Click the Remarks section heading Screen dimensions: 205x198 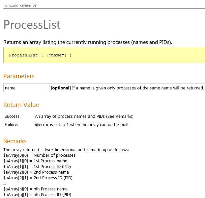coord(15,141)
